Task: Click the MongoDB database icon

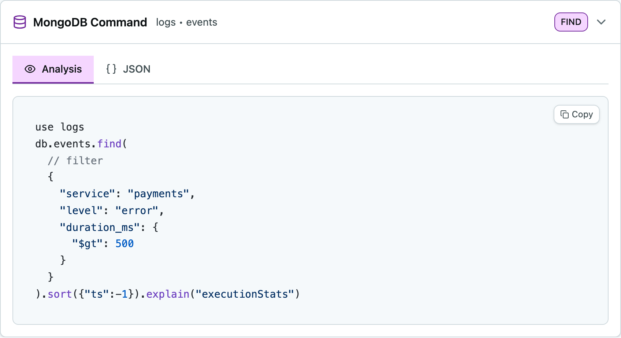Action: tap(20, 22)
